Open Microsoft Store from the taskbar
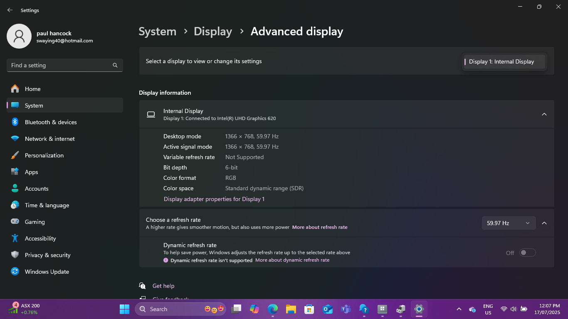 [309, 309]
